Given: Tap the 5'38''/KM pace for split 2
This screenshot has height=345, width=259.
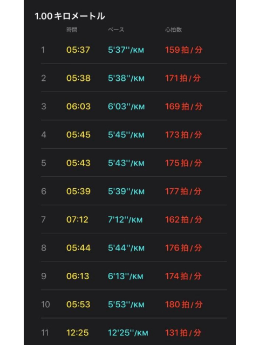Looking at the screenshot, I should [126, 78].
